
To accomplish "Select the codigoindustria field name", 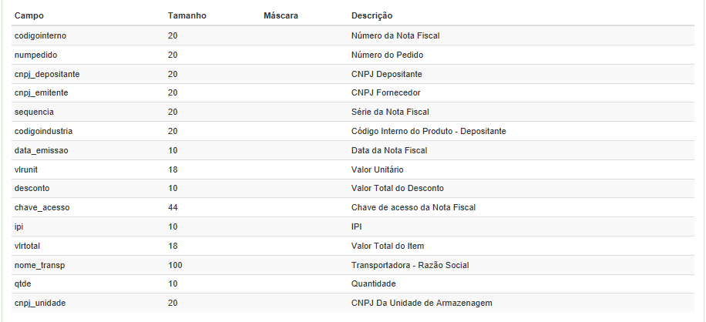I will tap(43, 131).
